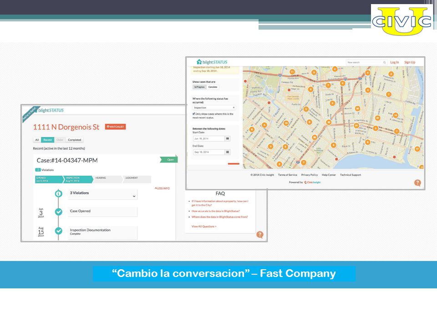Open Terms of Service in the footer
This screenshot has width=437, height=328.
[287, 175]
